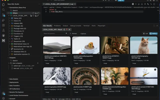
Task: Pin the LOCAL_PLSQL_APP result tab
Action: point(67,29)
